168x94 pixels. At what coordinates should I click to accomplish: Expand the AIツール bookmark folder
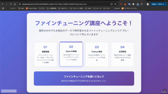[x=97, y=8]
